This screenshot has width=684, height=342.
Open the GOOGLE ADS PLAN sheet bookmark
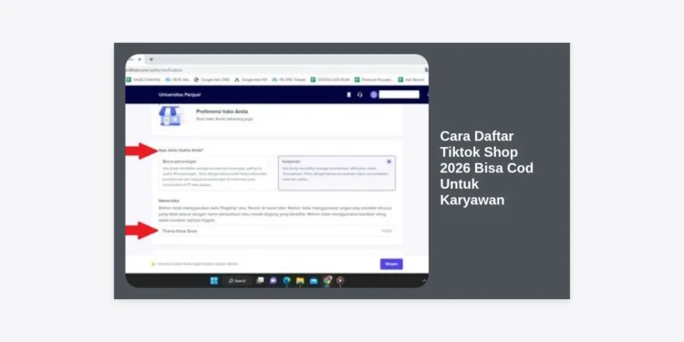[x=330, y=80]
